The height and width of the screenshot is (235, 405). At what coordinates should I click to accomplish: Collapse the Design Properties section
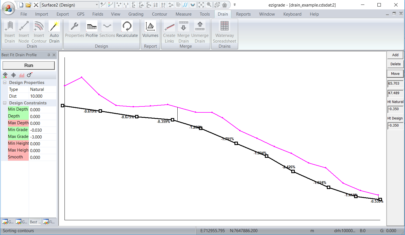pyautogui.click(x=5, y=83)
